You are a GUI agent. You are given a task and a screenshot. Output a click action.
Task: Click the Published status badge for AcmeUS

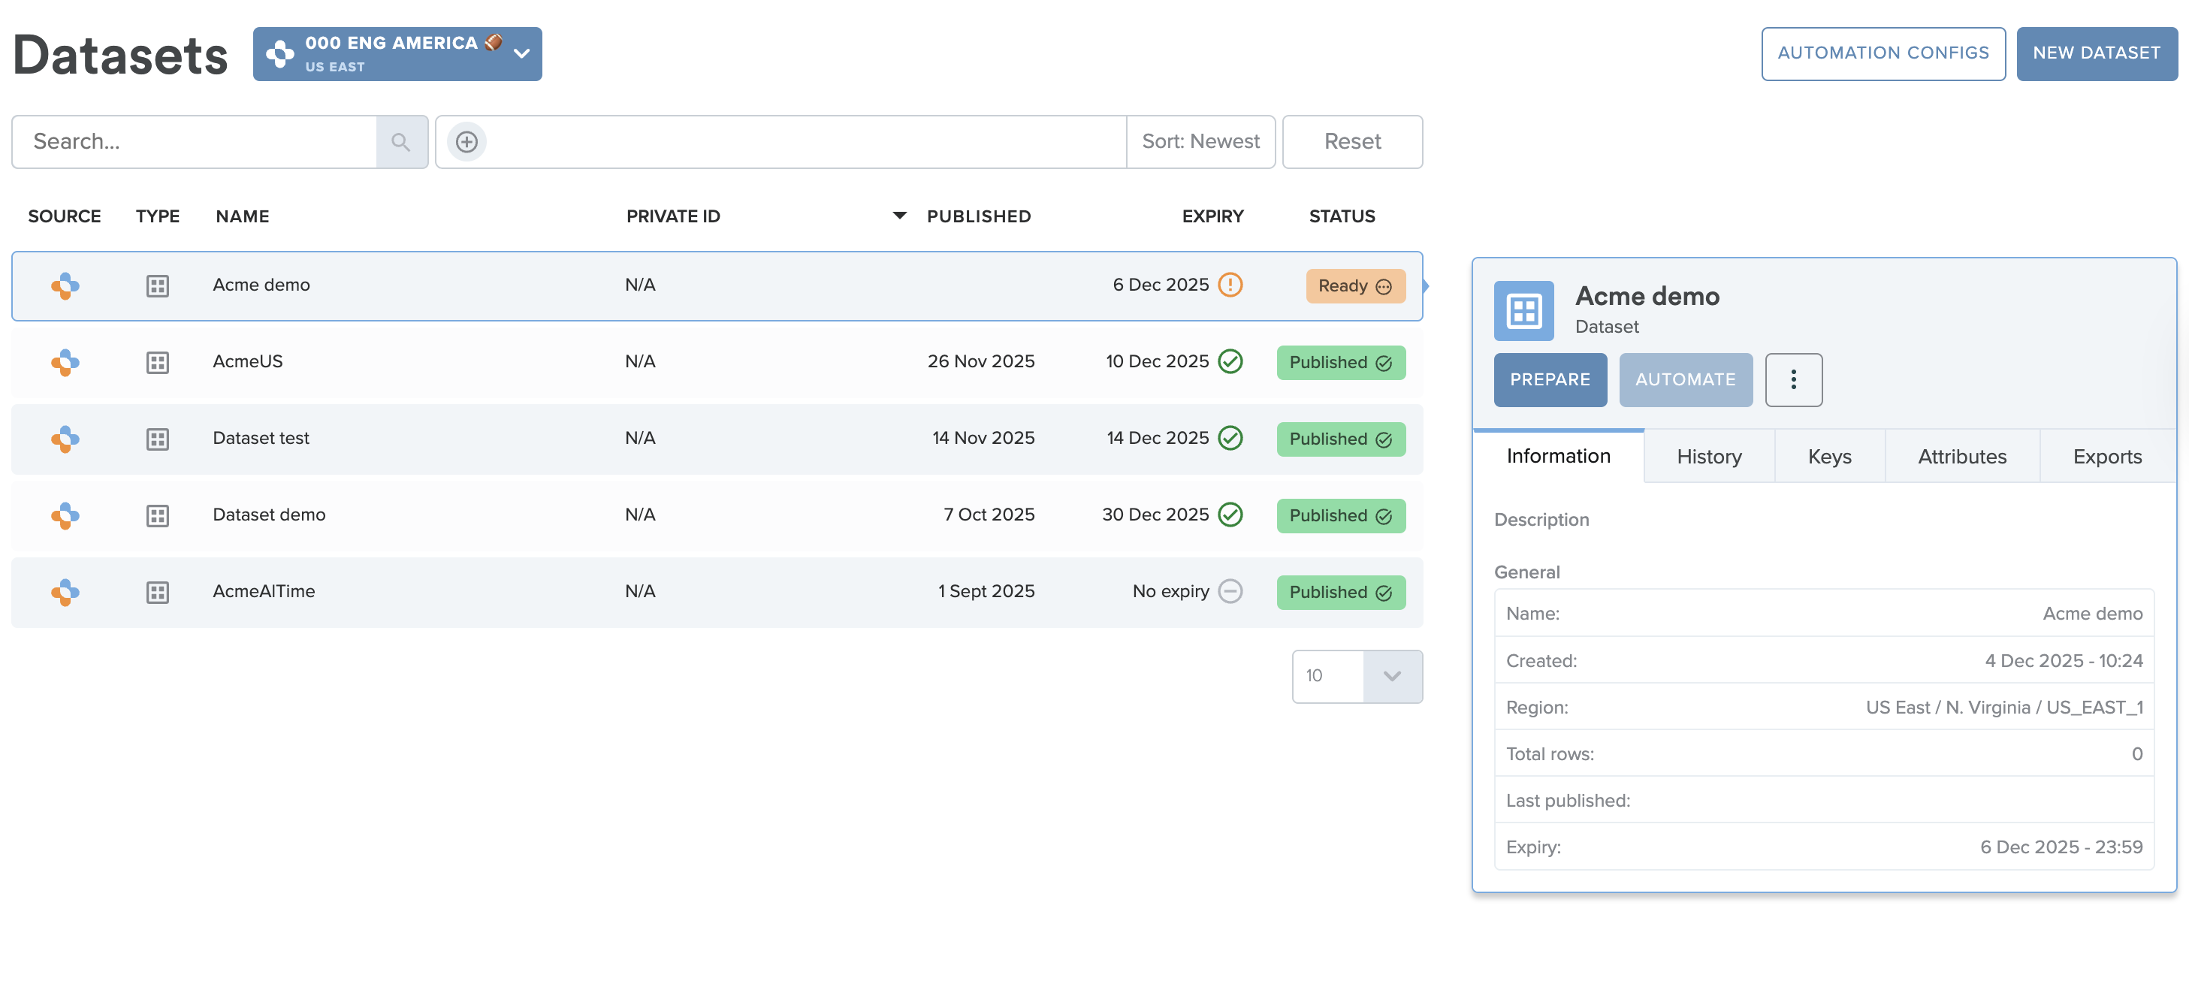tap(1341, 363)
